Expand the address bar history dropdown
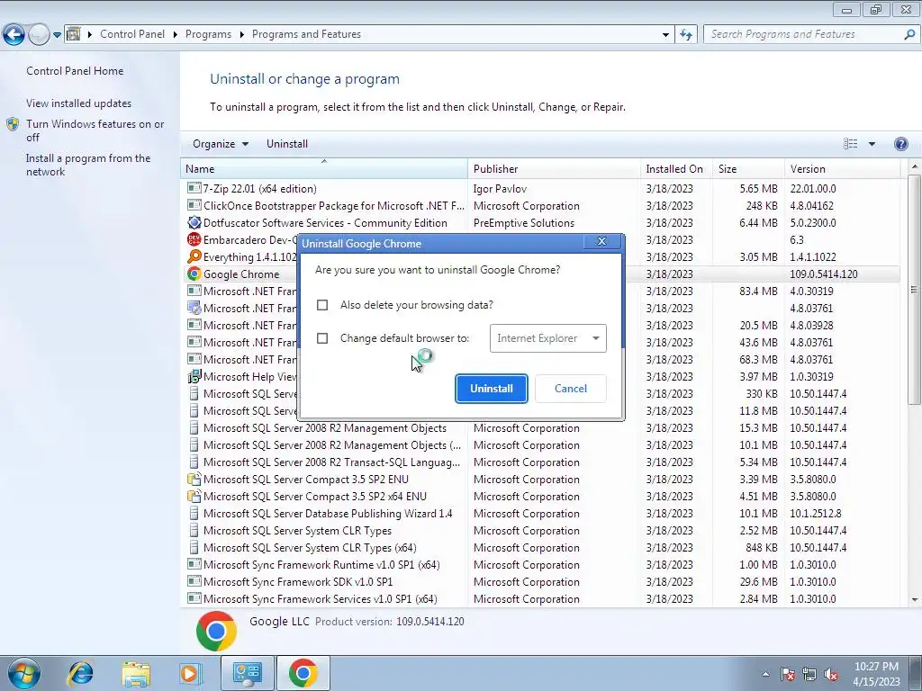The width and height of the screenshot is (922, 691). (x=665, y=35)
